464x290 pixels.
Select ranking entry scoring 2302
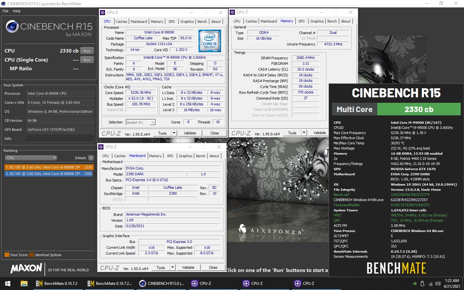coord(49,174)
